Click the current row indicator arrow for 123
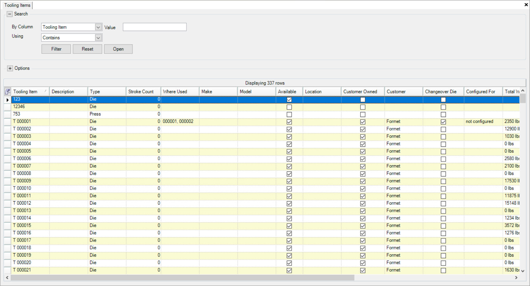This screenshot has height=286, width=530. pyautogui.click(x=8, y=100)
